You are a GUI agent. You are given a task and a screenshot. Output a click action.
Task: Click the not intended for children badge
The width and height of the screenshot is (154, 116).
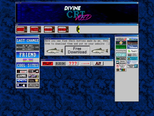click(x=121, y=66)
